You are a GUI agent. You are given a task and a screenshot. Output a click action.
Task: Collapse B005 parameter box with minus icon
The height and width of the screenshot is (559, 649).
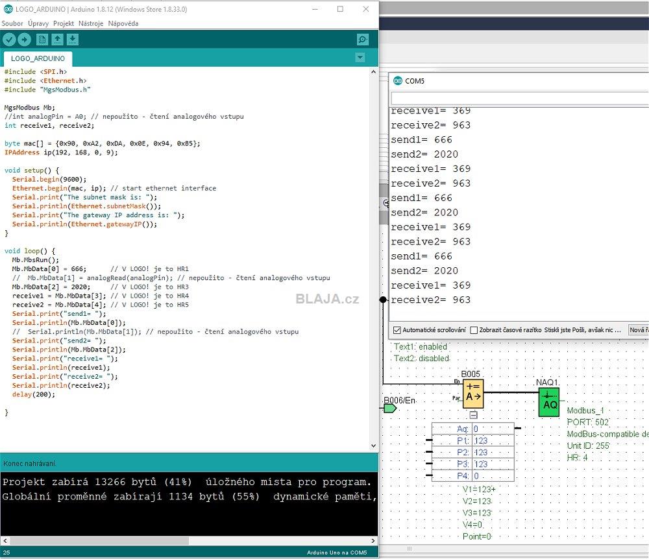(x=474, y=414)
